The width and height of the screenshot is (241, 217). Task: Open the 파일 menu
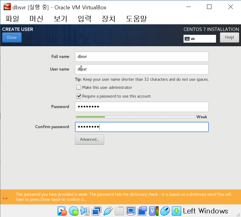tap(12, 19)
